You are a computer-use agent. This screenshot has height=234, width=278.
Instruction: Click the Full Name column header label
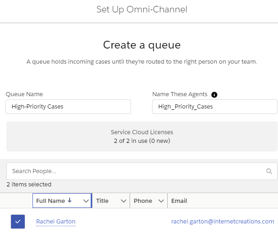(x=50, y=201)
